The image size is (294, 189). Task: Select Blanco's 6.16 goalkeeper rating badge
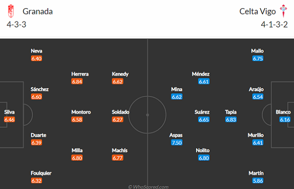(285, 119)
